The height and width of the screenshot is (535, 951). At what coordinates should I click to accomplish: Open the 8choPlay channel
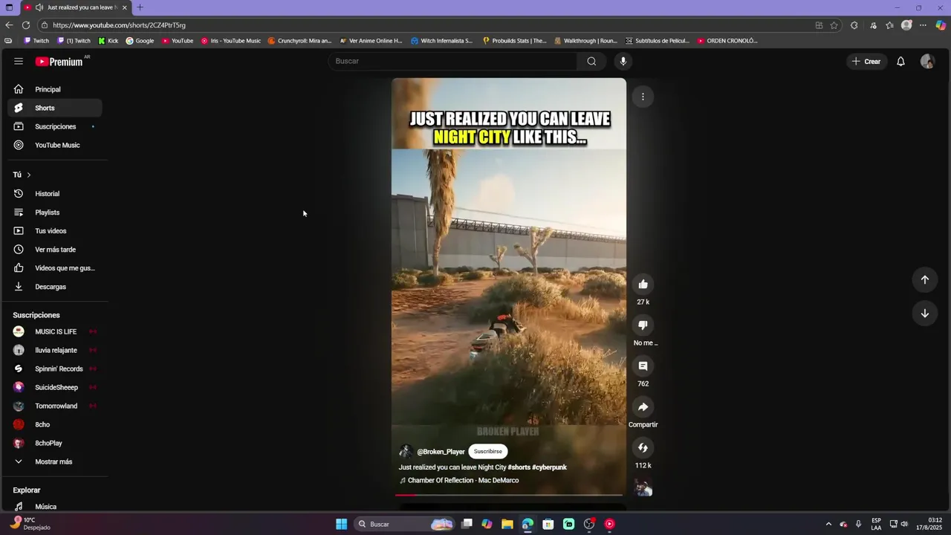(55, 443)
